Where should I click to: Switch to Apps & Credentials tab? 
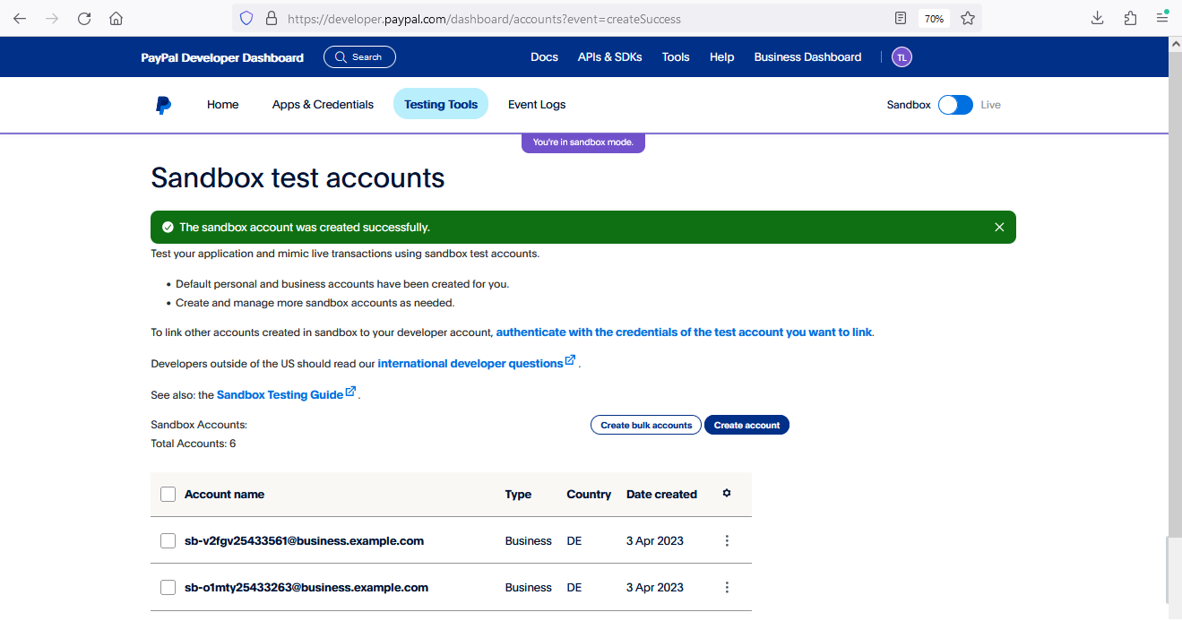coord(323,105)
